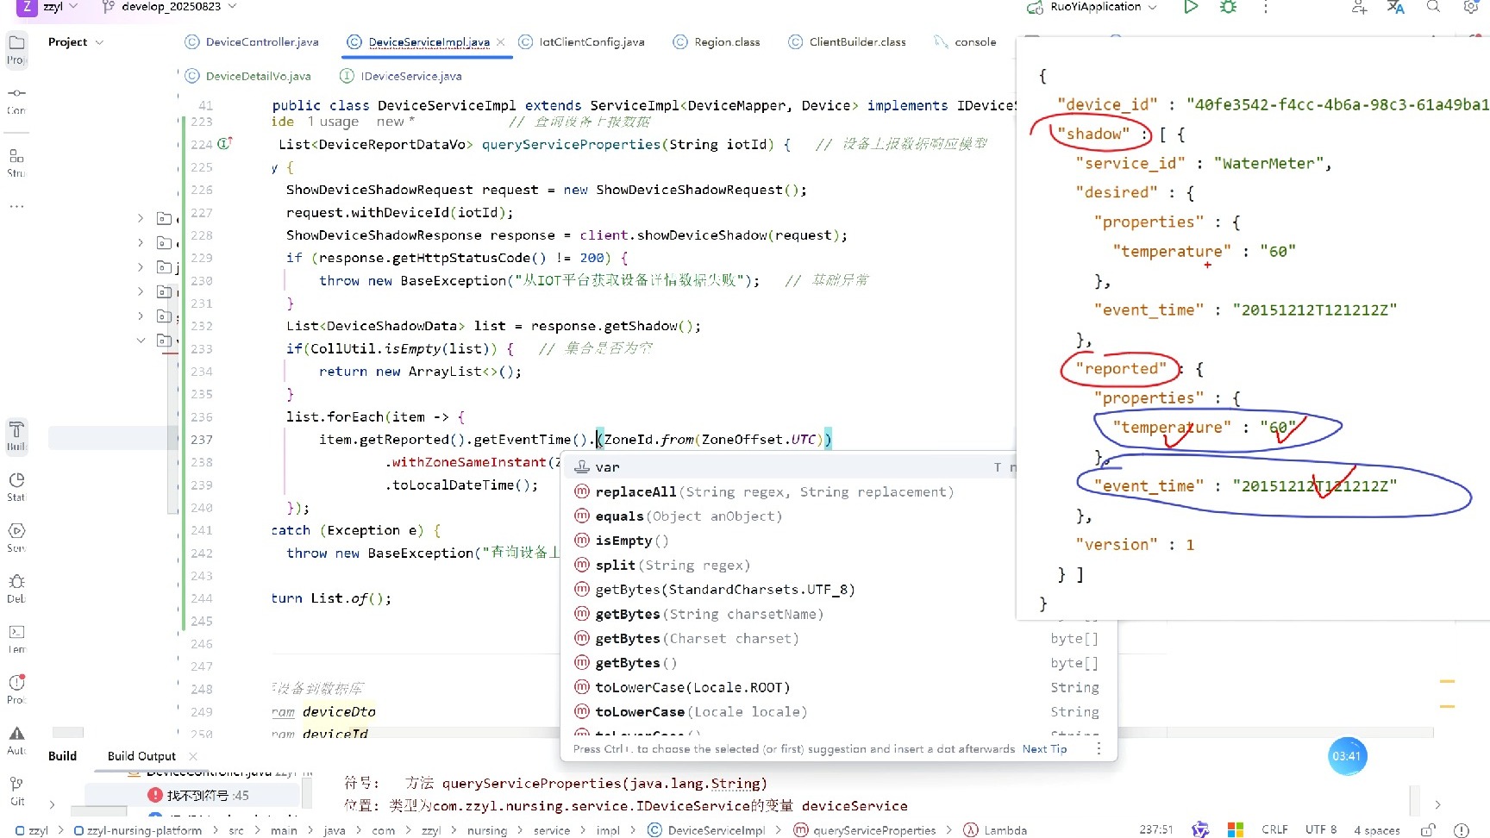This screenshot has width=1490, height=838.
Task: Open DeviceDetailVo.java tab
Action: pyautogui.click(x=248, y=76)
